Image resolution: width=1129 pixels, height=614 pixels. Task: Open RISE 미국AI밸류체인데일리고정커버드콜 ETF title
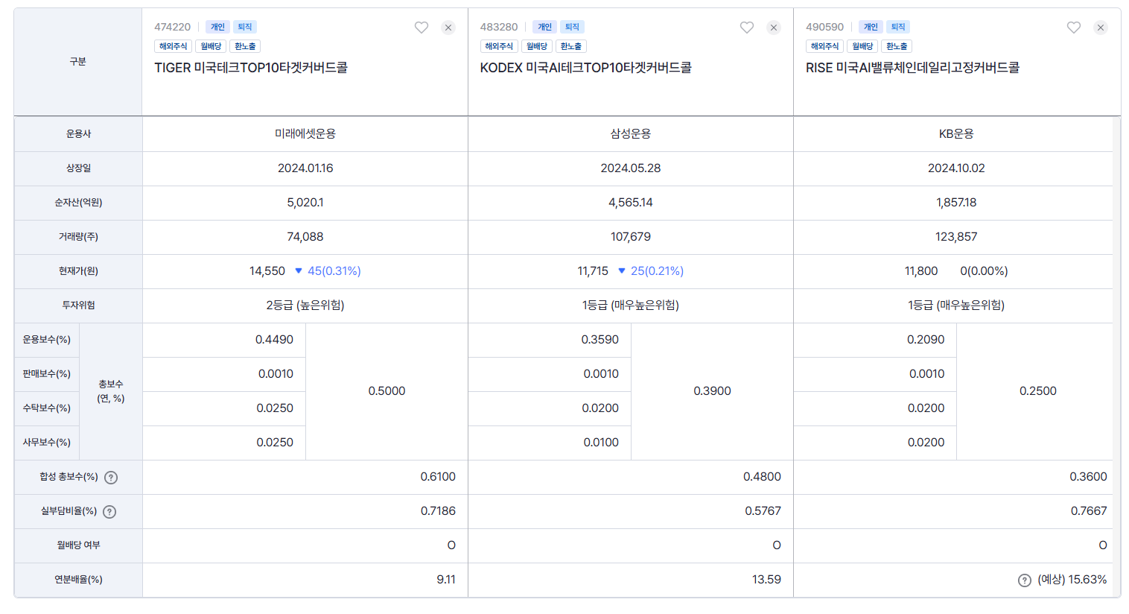tap(912, 68)
